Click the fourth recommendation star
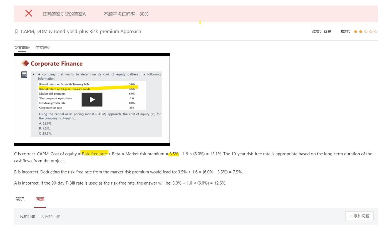Viewport: 385px width, 227px height. pyautogui.click(x=371, y=32)
